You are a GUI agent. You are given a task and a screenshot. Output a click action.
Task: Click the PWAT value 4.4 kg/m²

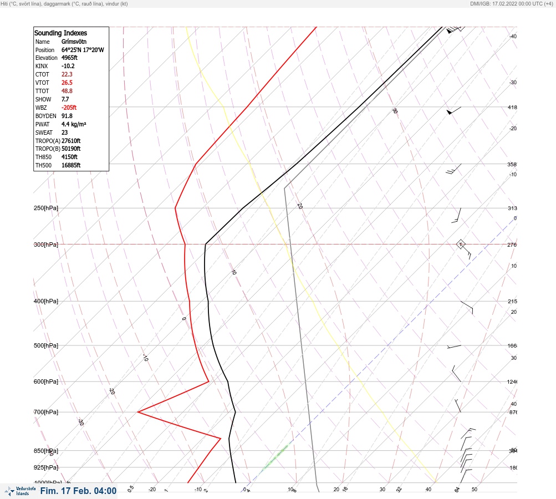click(x=74, y=124)
